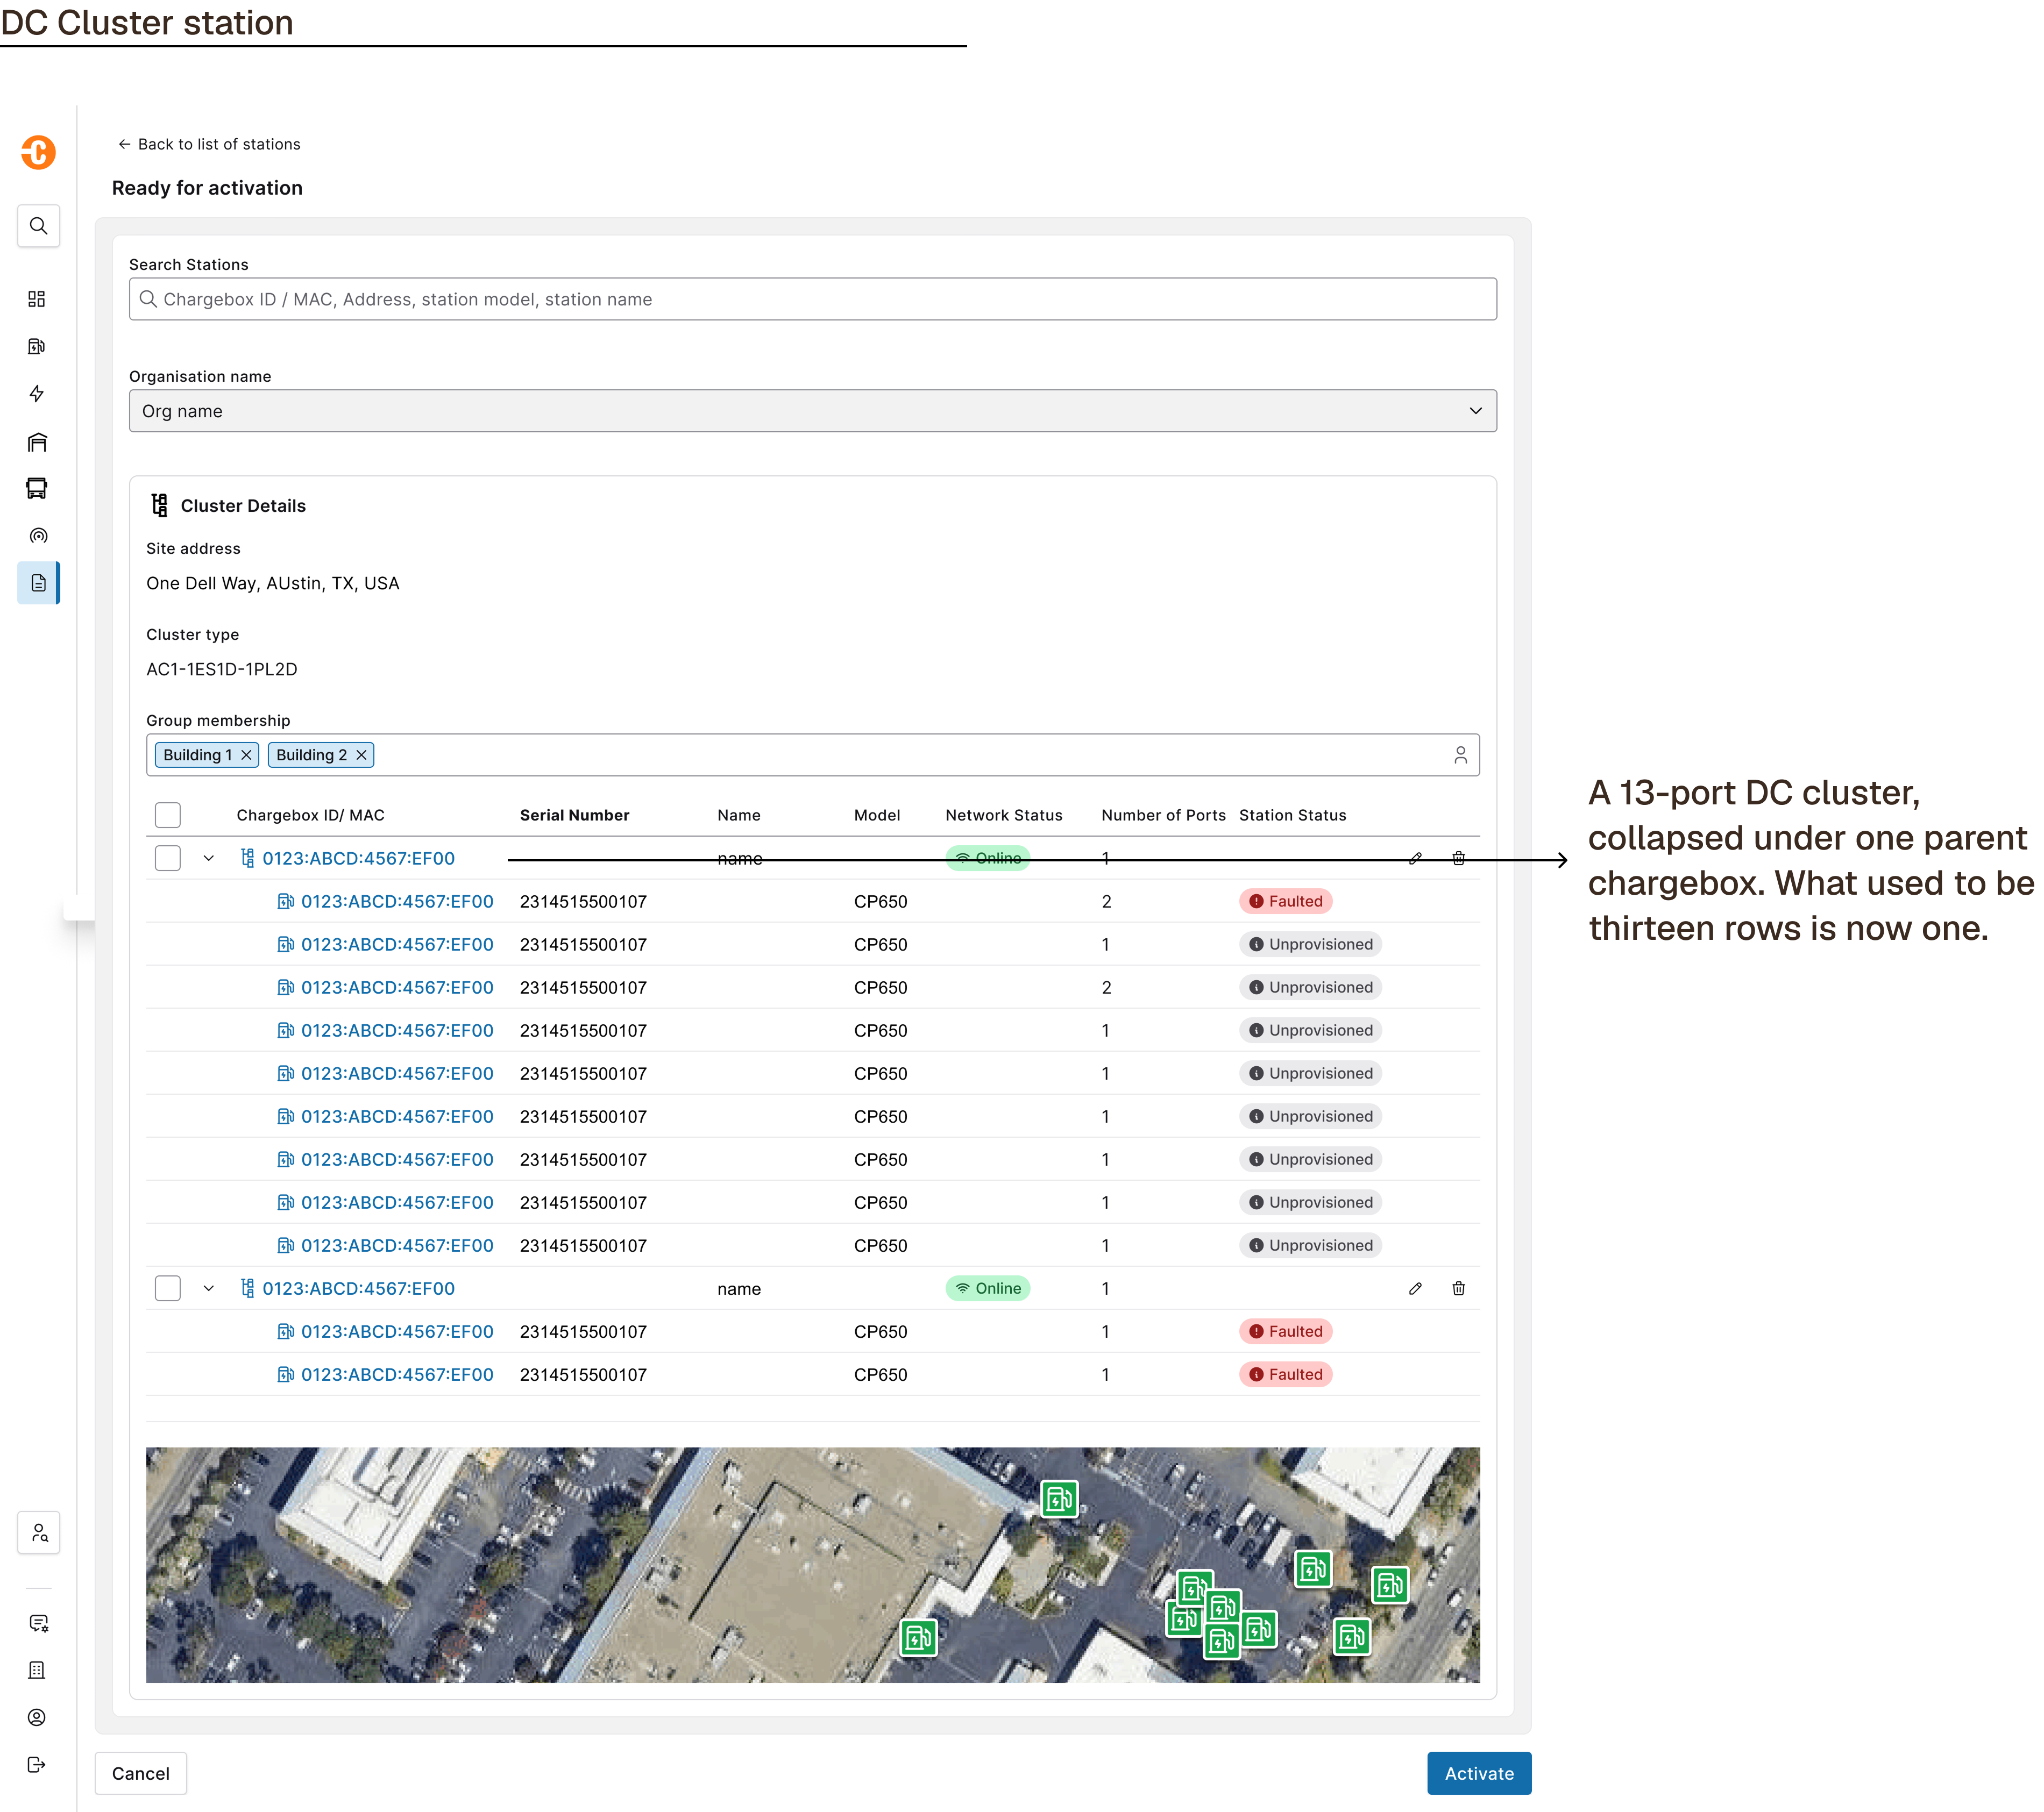The height and width of the screenshot is (1812, 2044).
Task: Click the logout arrow icon
Action: (x=37, y=1764)
